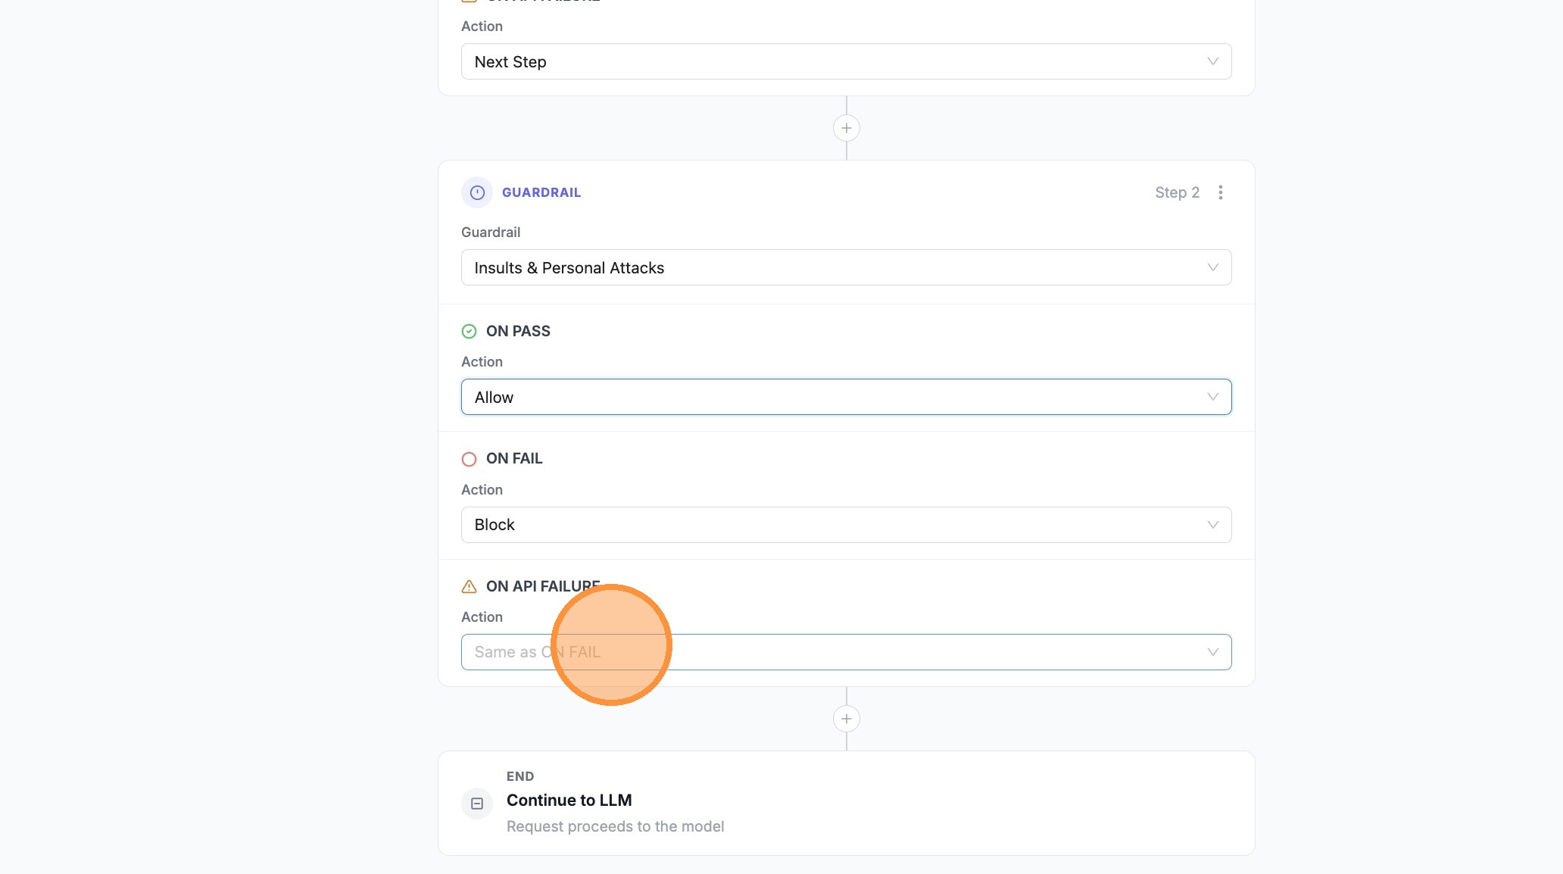This screenshot has height=874, width=1563.
Task: Click the plus icon above the Guardrail step
Action: (846, 128)
